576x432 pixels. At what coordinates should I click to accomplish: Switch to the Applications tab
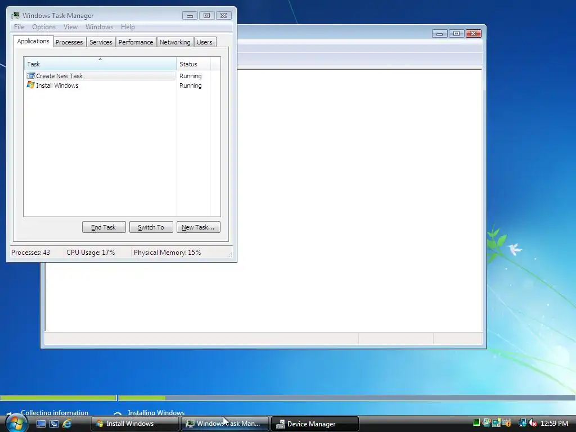(33, 41)
